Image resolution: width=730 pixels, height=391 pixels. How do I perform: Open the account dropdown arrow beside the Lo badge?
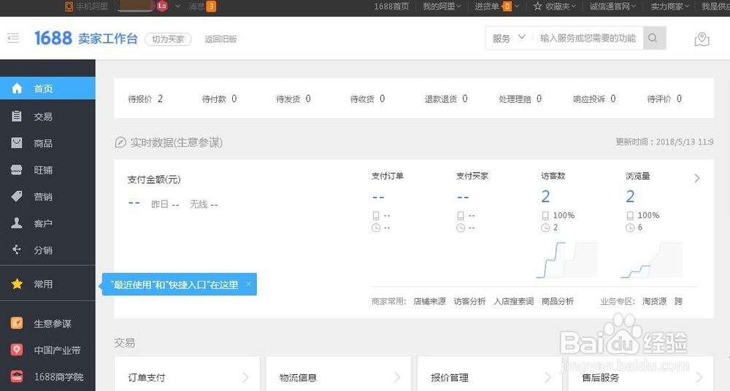point(178,6)
